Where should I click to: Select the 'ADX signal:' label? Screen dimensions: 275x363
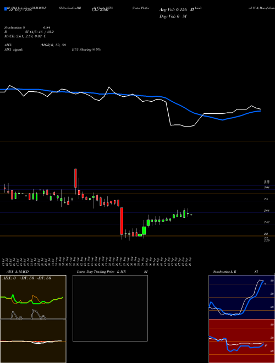pyautogui.click(x=14, y=50)
